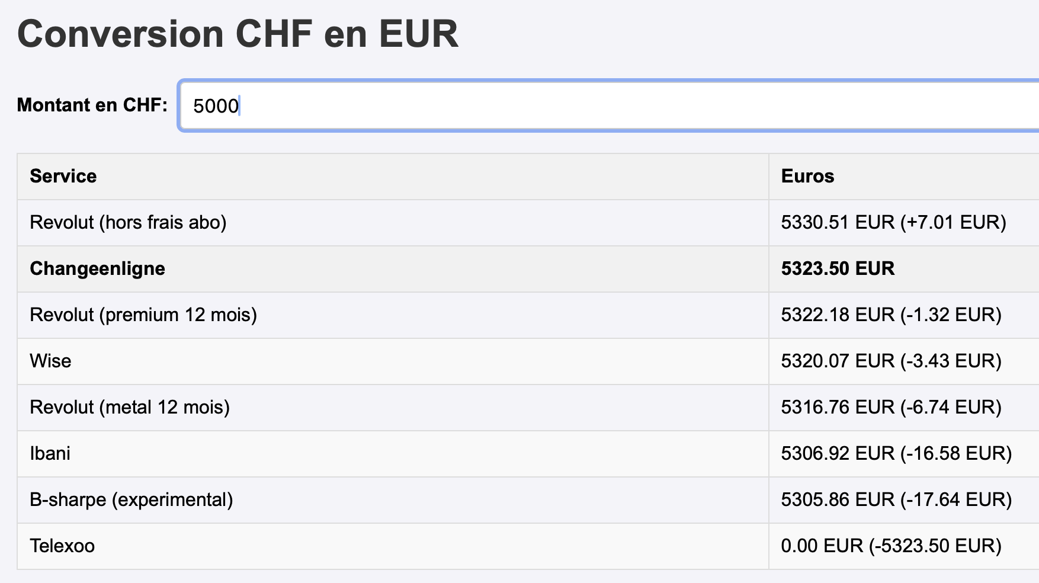Select the Changeenligne service cell

pos(97,268)
